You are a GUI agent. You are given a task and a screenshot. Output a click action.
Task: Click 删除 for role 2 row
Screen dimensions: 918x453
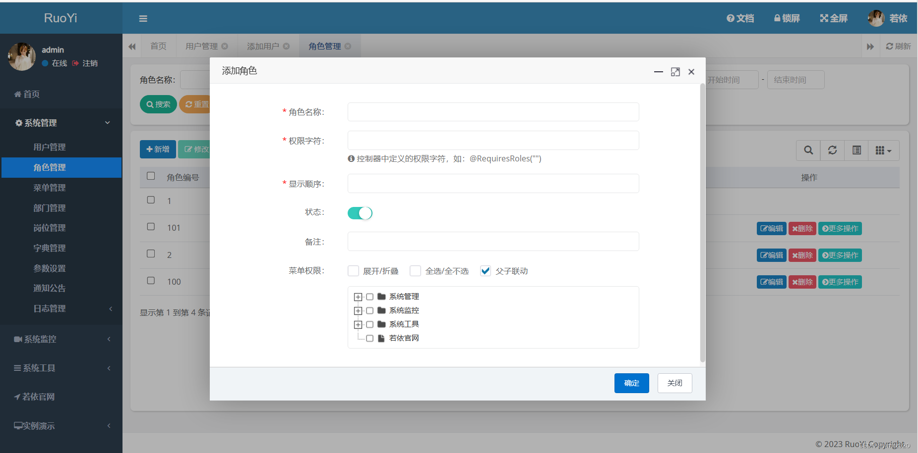[x=802, y=255]
